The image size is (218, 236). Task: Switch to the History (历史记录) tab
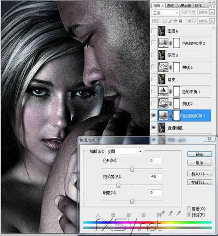click(184, 5)
